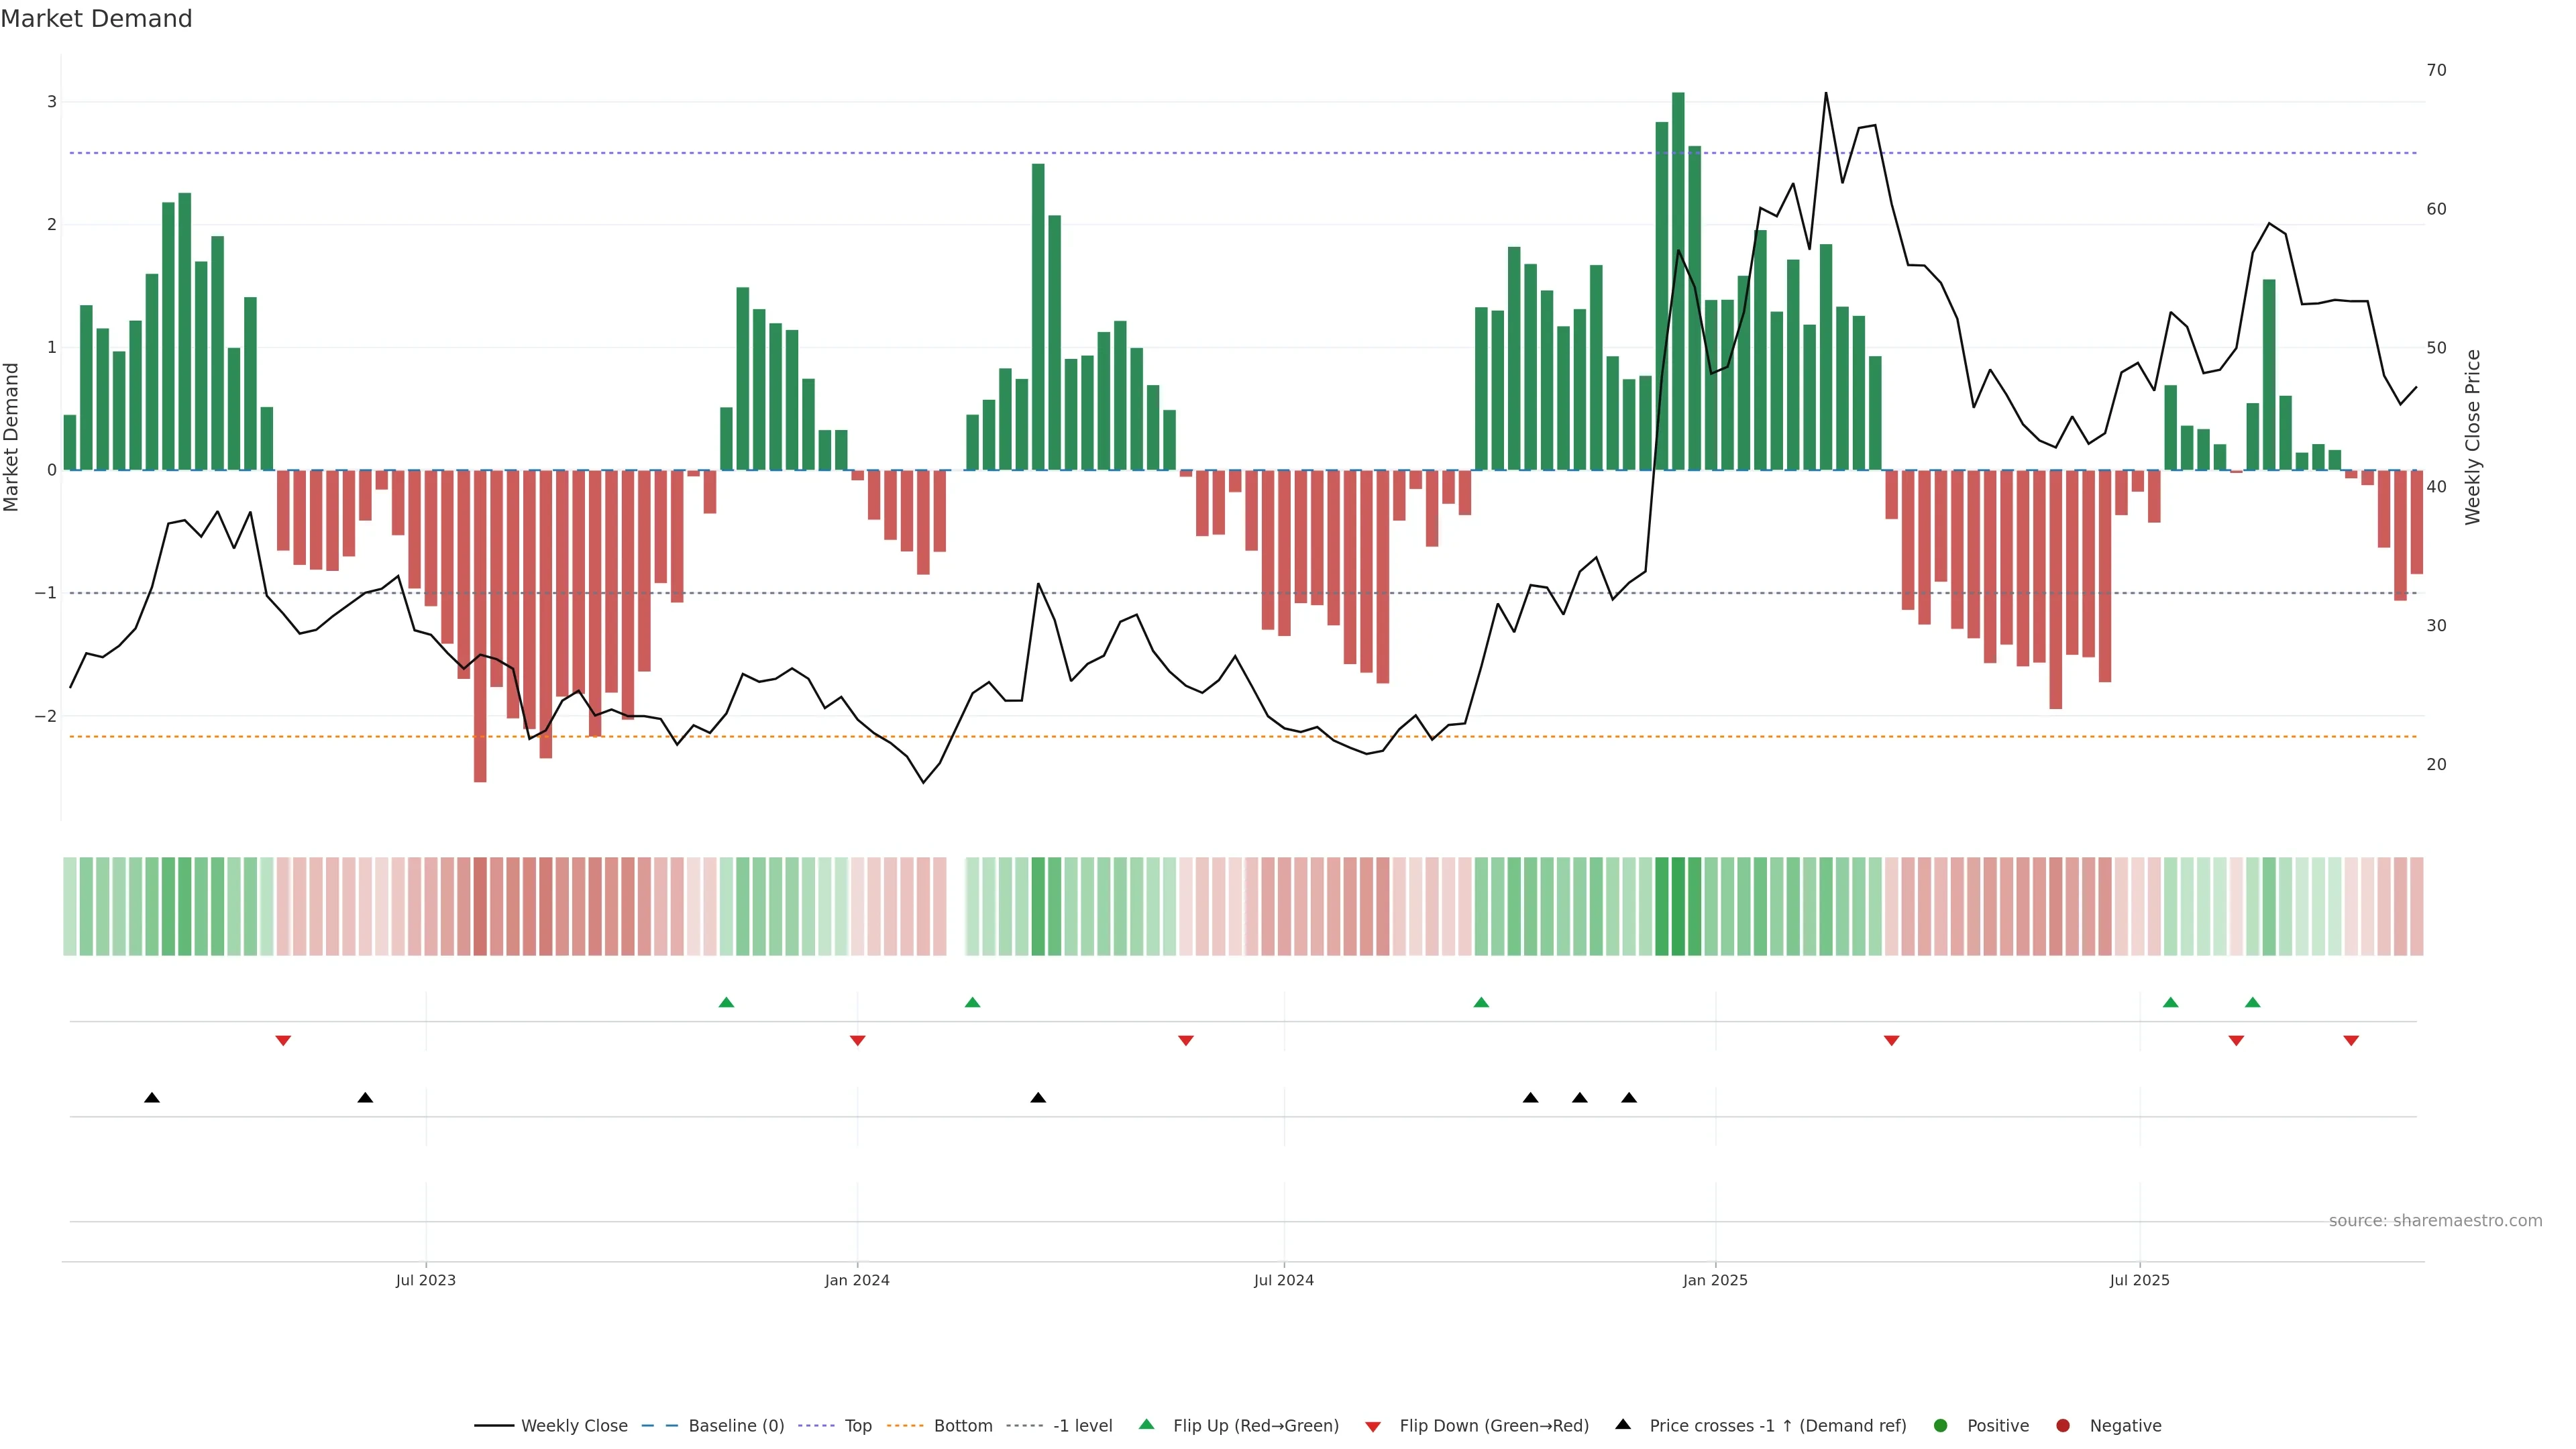Click the Flip Up green triangle legend icon

click(x=1147, y=1425)
